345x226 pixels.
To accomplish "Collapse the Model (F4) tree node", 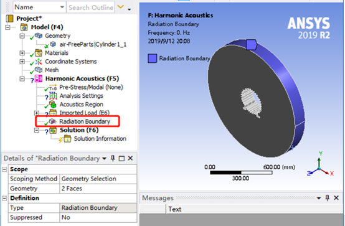I will [7, 27].
